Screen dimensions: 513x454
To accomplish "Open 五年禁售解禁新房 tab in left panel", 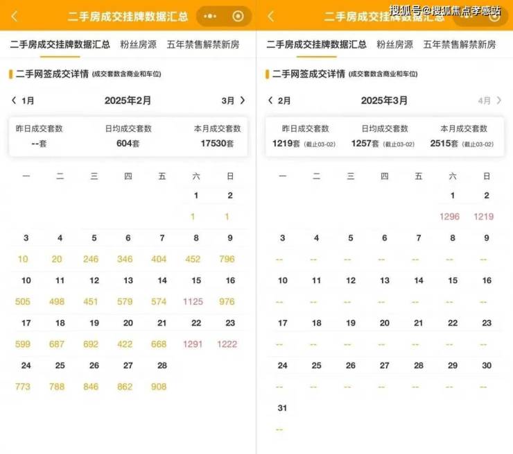I will (x=203, y=44).
